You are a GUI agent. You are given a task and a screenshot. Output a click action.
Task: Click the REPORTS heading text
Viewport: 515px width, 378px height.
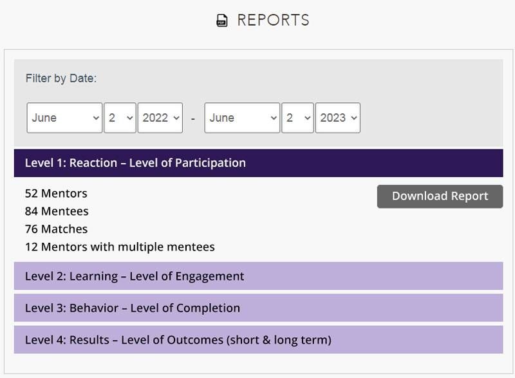tap(273, 21)
